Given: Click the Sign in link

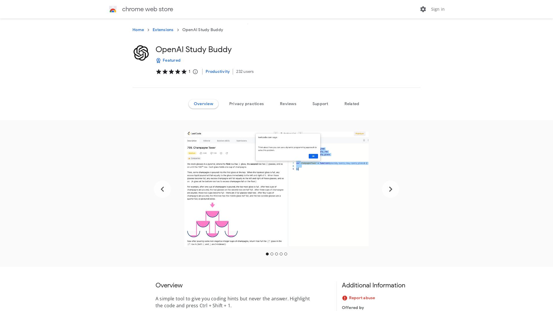Looking at the screenshot, I should click(x=438, y=9).
